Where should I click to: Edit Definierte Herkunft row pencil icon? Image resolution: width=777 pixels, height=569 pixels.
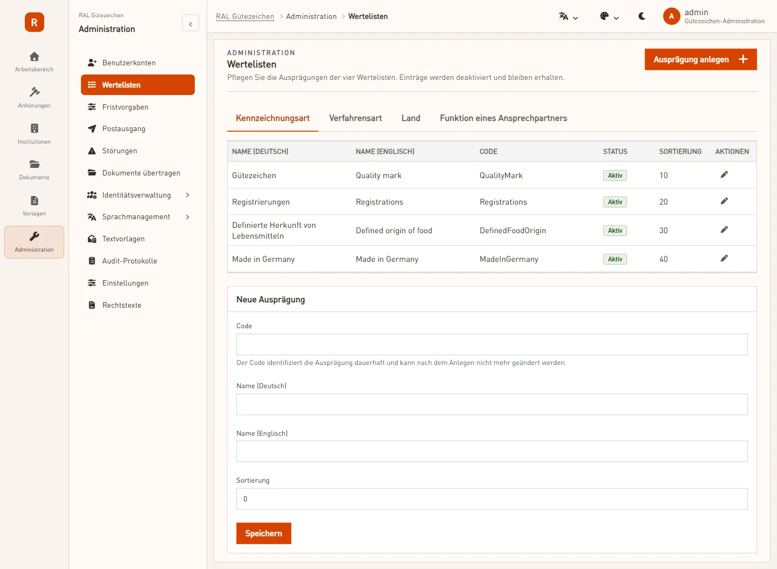pos(724,229)
